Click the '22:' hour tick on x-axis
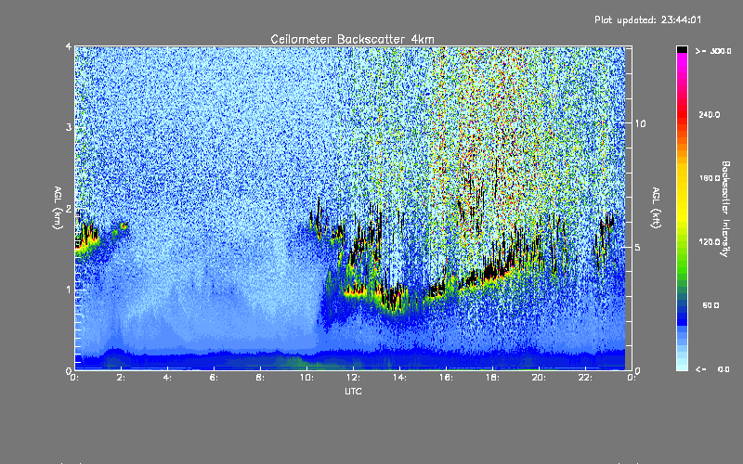This screenshot has height=464, width=743. pyautogui.click(x=585, y=378)
